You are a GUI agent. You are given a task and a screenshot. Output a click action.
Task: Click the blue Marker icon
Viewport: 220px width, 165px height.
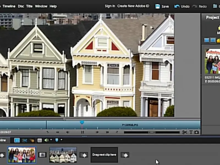[57, 140]
